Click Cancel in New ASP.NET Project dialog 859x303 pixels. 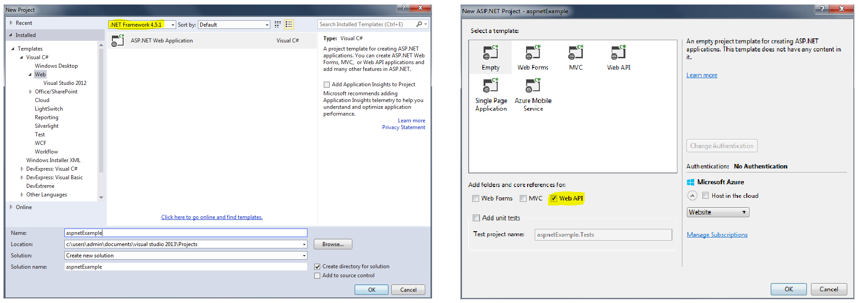[829, 289]
